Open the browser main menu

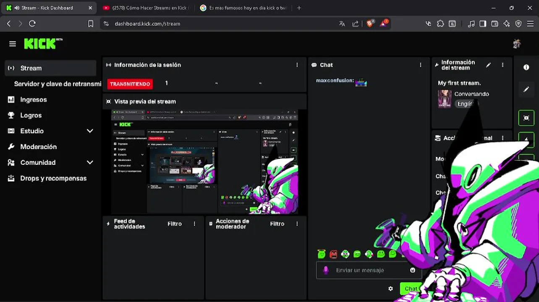point(530,24)
